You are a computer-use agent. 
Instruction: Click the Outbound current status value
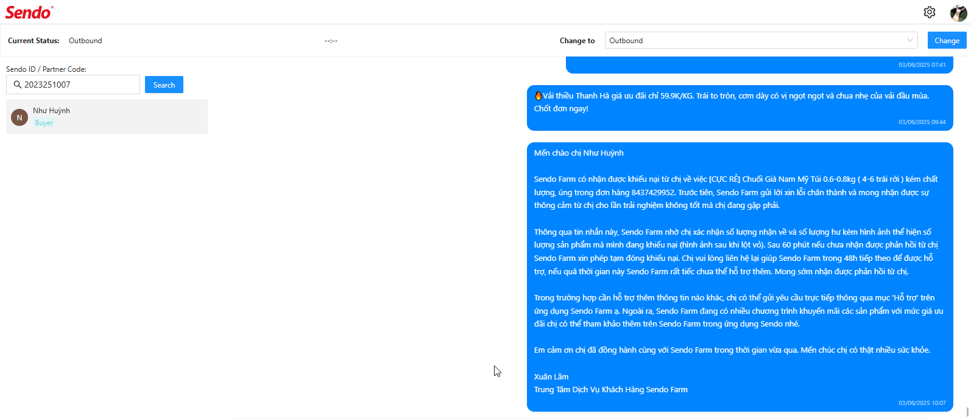(x=85, y=41)
